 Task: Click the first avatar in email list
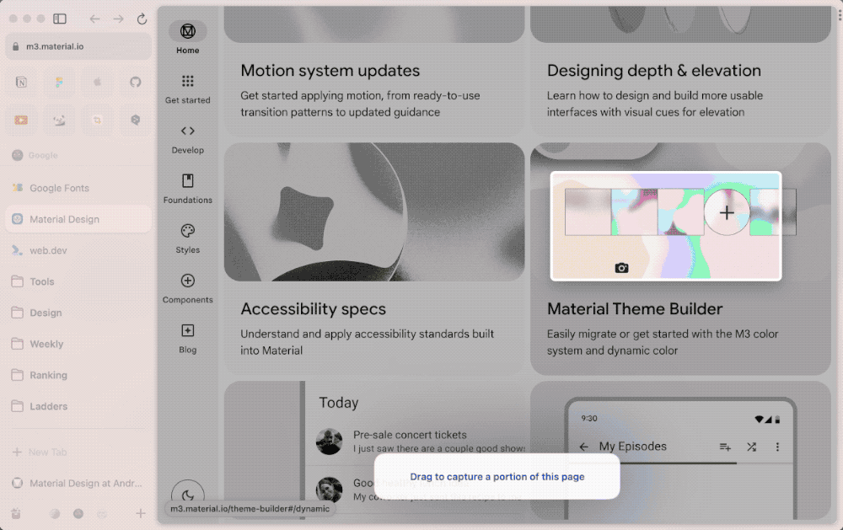point(329,442)
